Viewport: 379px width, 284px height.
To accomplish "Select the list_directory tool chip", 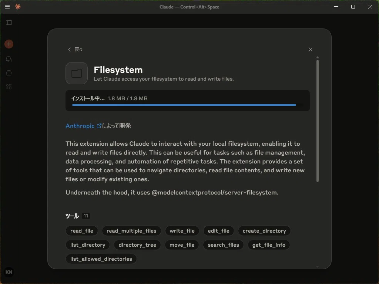I will pyautogui.click(x=88, y=245).
